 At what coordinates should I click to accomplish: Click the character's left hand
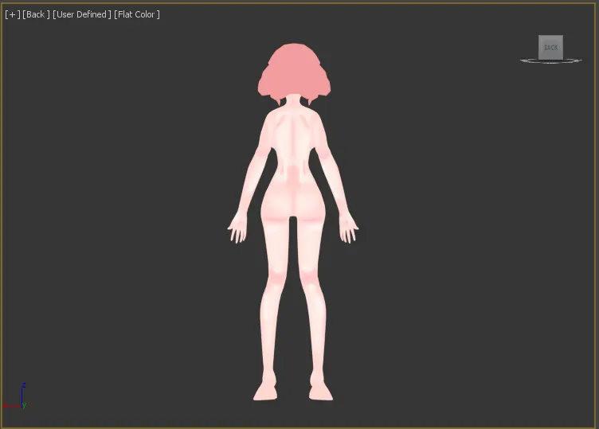pos(237,229)
